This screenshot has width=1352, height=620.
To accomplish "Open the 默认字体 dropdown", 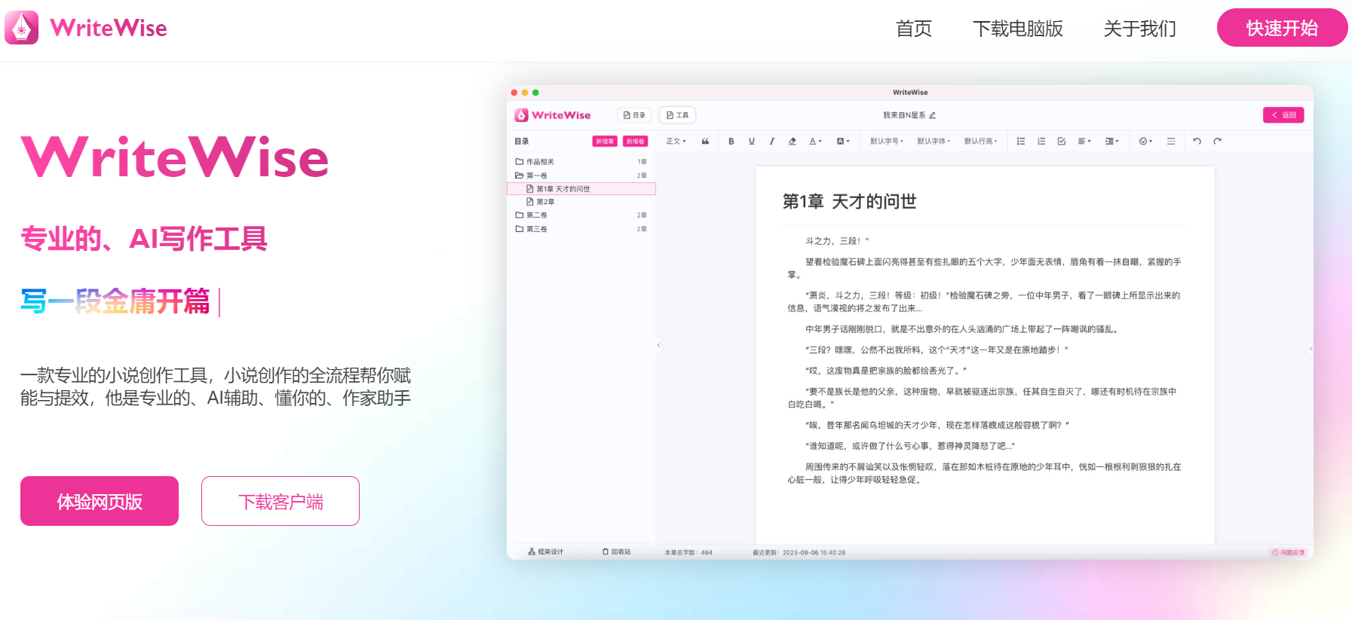I will tap(934, 141).
